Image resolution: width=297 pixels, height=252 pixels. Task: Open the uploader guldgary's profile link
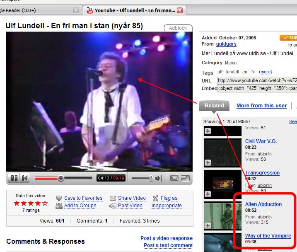point(226,44)
